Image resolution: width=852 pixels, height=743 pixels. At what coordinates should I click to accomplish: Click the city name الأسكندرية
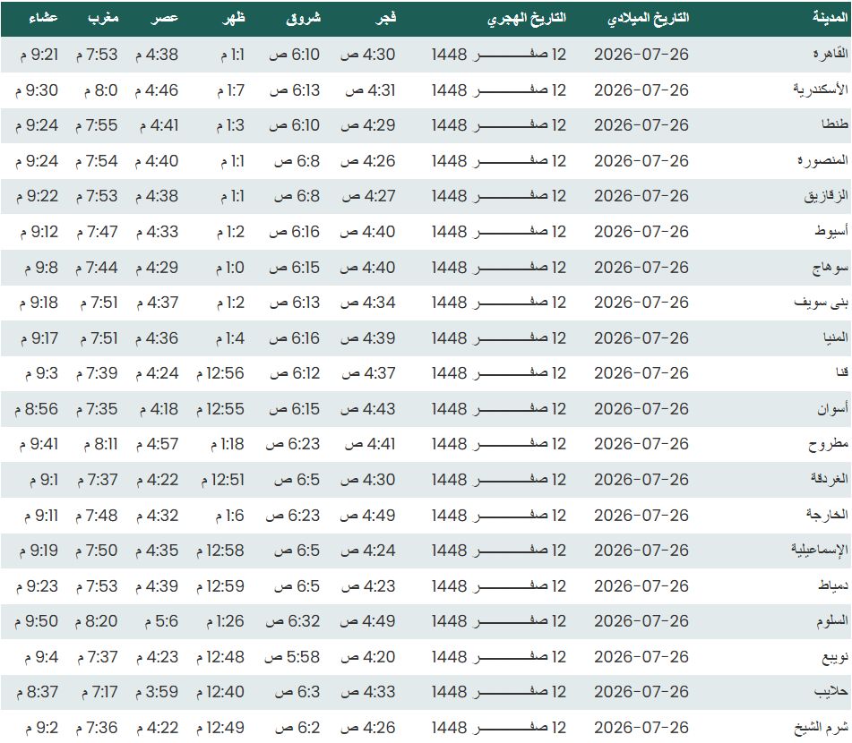point(821,90)
